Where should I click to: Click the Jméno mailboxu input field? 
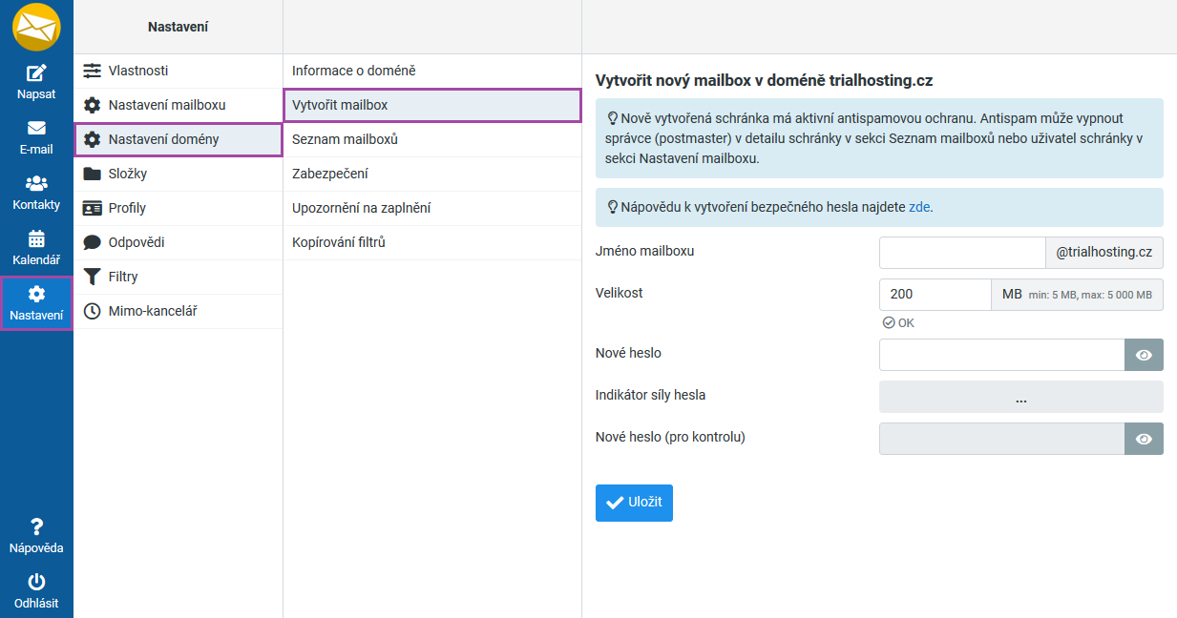tap(962, 253)
